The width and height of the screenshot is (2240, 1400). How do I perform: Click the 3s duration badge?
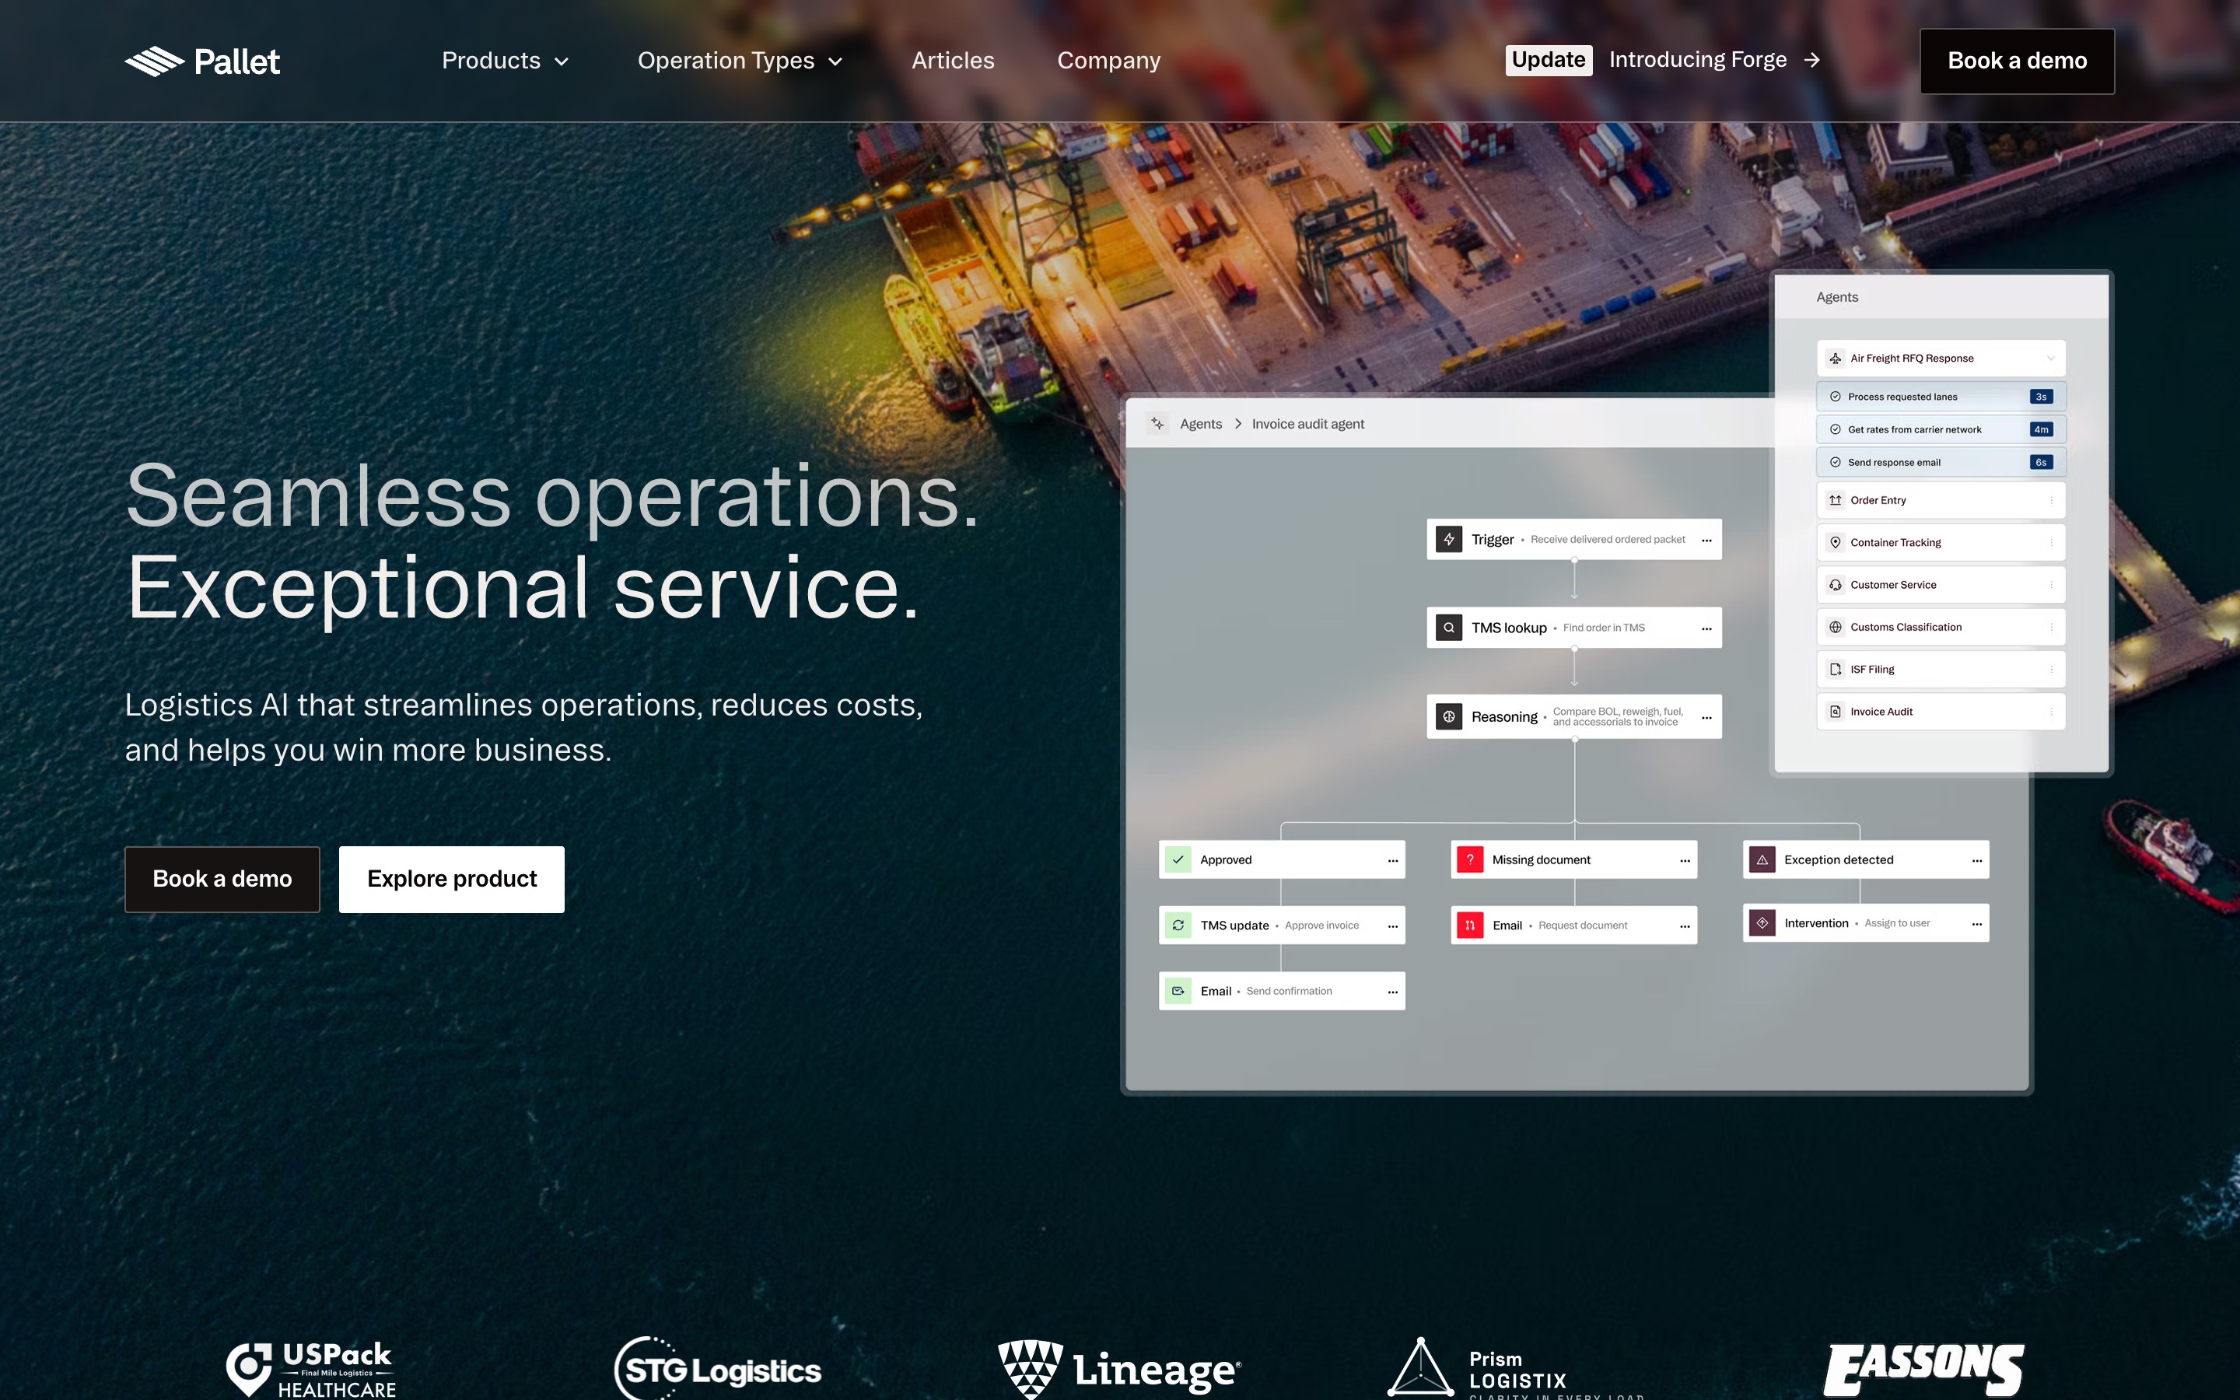pyautogui.click(x=2041, y=397)
